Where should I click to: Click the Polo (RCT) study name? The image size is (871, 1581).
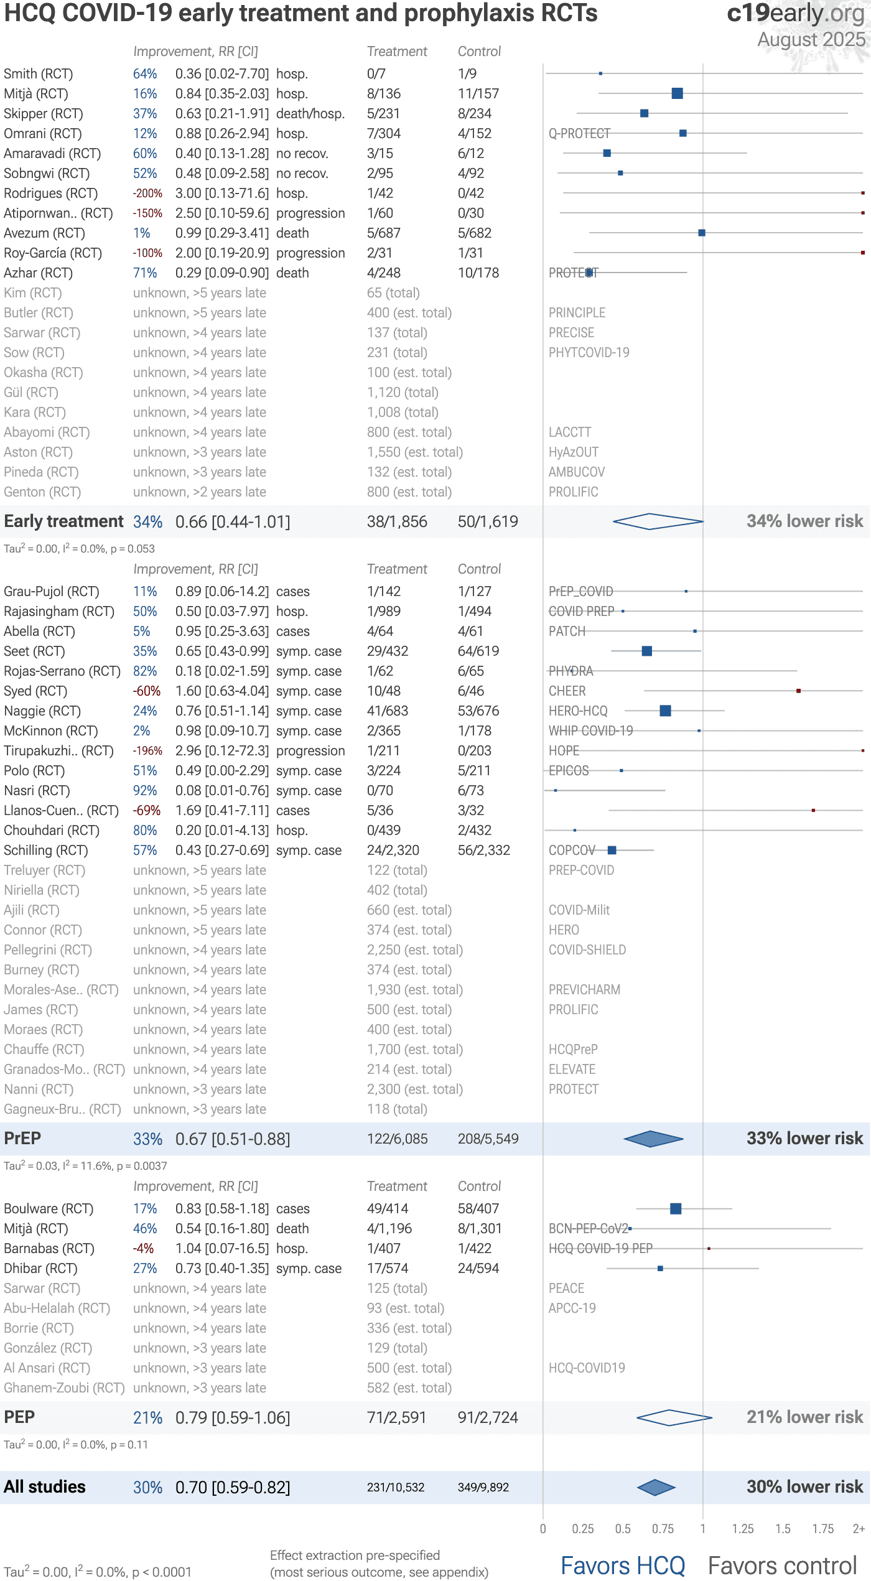(x=34, y=771)
